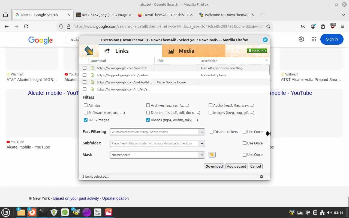The width and height of the screenshot is (349, 218).
Task: Click the volume icon in system tray
Action: tap(329, 213)
